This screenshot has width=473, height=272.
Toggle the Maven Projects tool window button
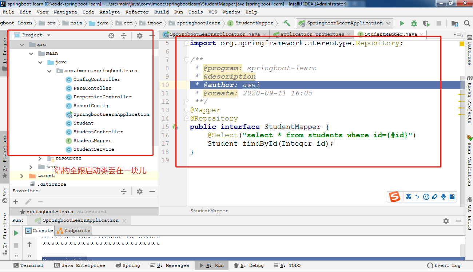pyautogui.click(x=469, y=100)
